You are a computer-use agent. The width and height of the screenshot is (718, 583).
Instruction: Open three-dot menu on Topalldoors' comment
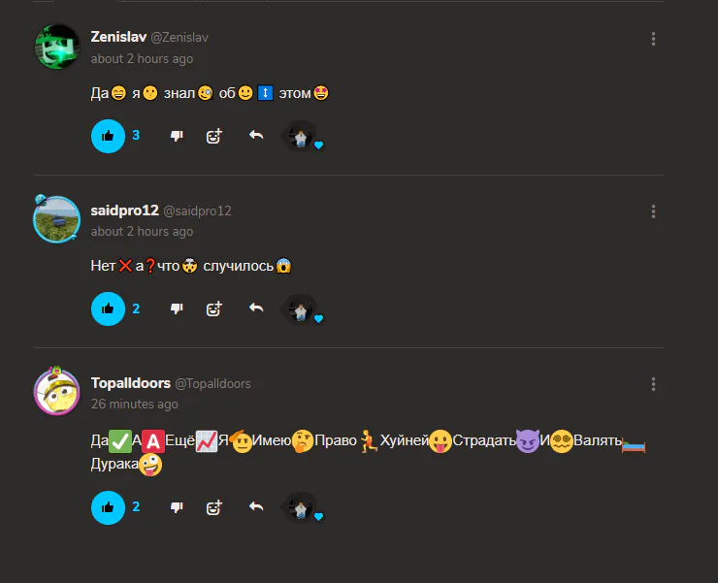[x=653, y=384]
